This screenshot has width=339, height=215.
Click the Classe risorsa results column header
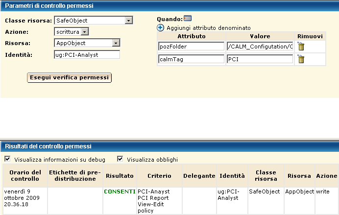pos(266,175)
